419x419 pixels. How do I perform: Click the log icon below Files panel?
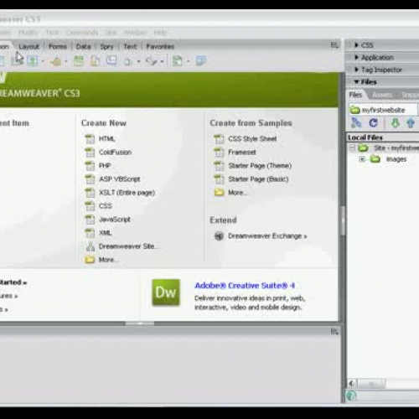[351, 396]
